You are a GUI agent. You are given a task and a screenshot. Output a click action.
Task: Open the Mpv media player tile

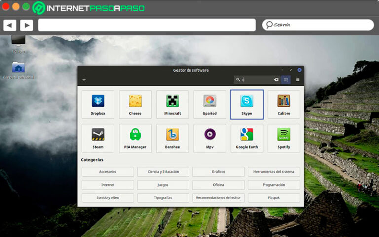pyautogui.click(x=210, y=138)
